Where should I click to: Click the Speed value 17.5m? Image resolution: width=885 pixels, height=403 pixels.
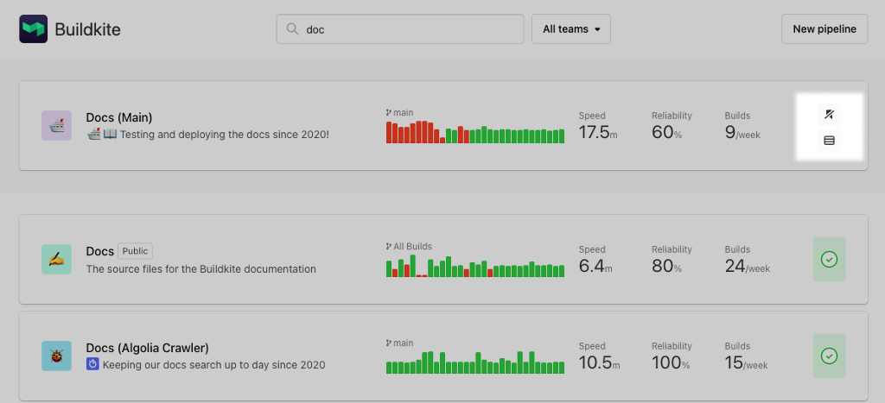(x=598, y=132)
